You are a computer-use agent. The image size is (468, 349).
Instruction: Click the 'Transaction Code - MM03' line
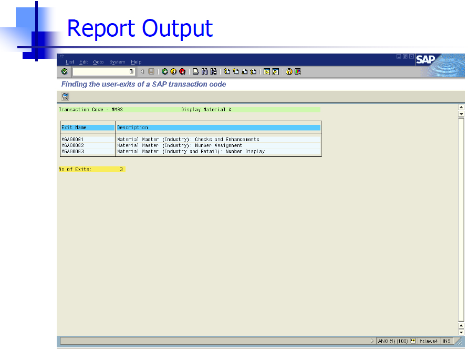[x=91, y=110]
